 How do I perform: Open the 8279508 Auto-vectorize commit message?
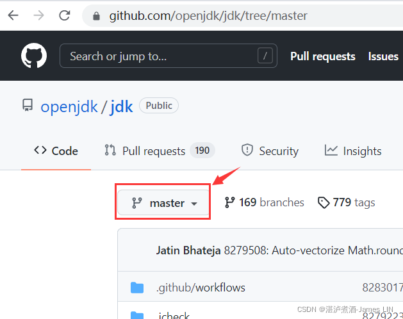[313, 250]
